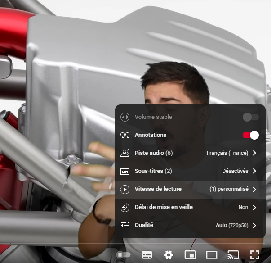Expand the chevron next to Désactivés
This screenshot has height=263, width=276.
pos(254,171)
